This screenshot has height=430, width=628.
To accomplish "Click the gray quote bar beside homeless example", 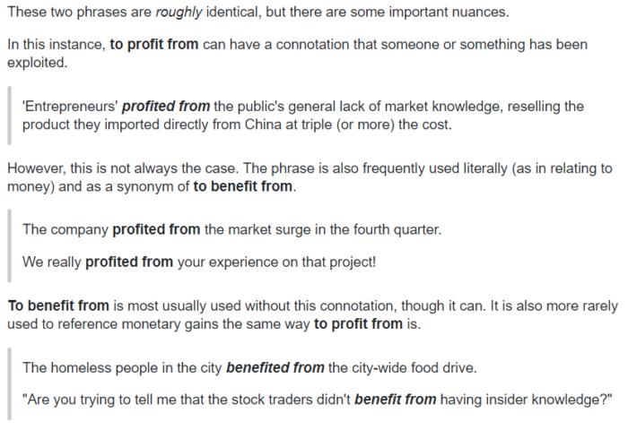I will (x=10, y=384).
